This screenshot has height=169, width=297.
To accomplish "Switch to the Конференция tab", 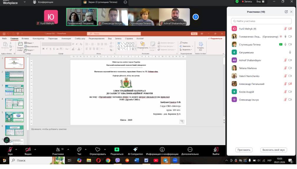I will (x=43, y=2).
